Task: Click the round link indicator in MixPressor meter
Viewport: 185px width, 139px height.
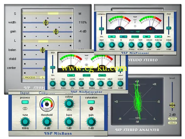Action: pyautogui.click(x=135, y=26)
